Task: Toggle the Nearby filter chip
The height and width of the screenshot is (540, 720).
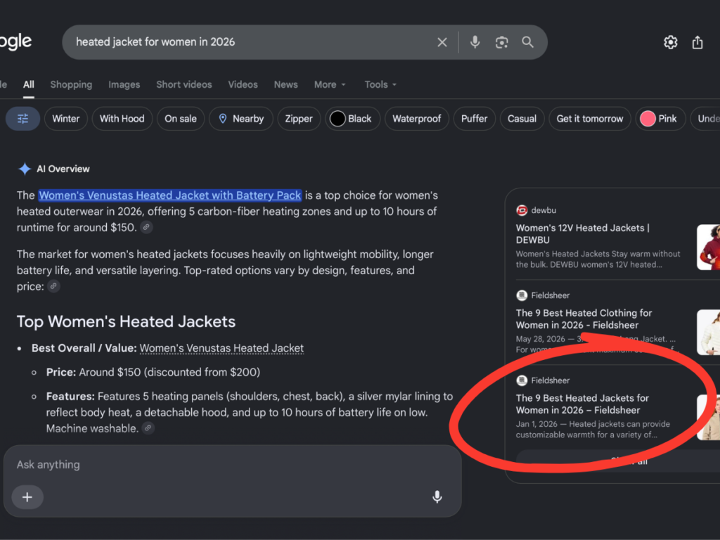Action: pyautogui.click(x=241, y=118)
